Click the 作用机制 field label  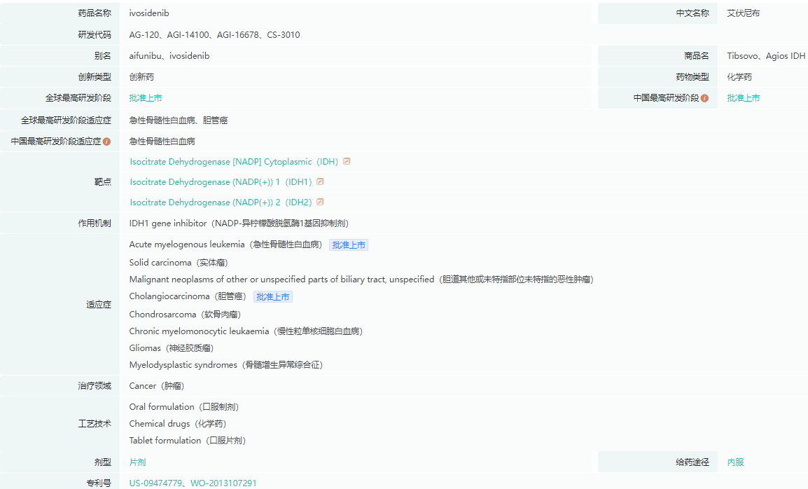coord(95,223)
